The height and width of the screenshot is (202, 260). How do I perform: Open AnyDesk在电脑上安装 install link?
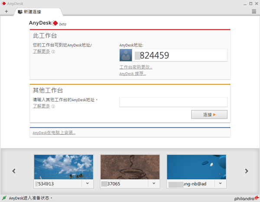point(54,133)
